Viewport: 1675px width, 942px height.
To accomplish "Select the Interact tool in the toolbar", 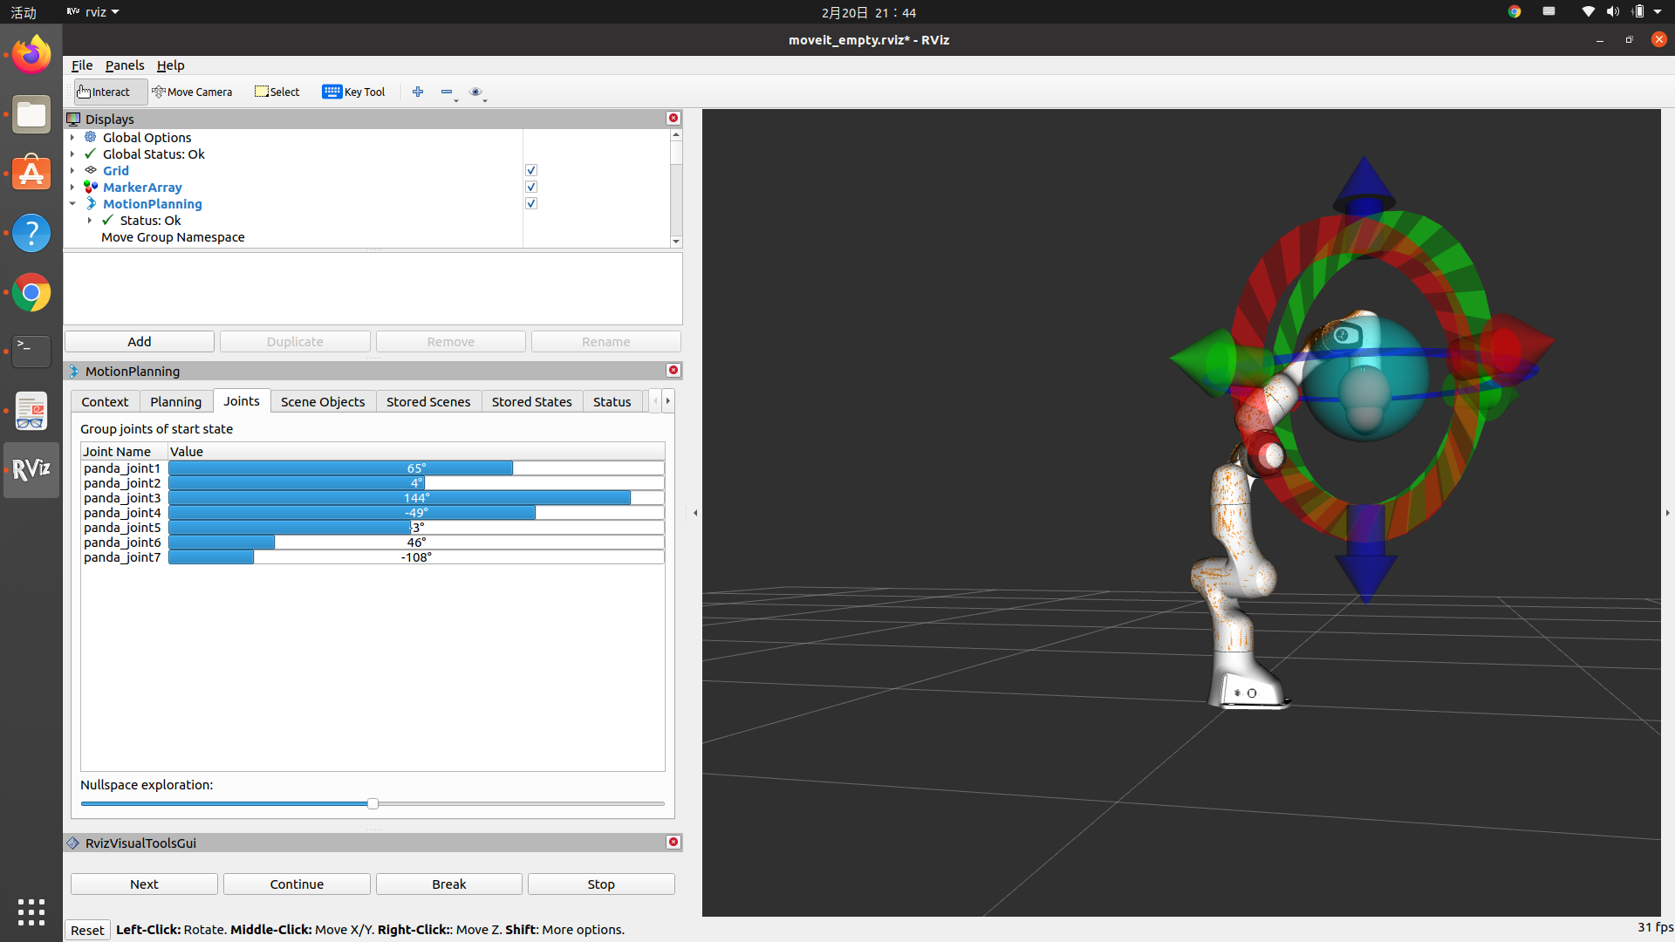I will [107, 92].
